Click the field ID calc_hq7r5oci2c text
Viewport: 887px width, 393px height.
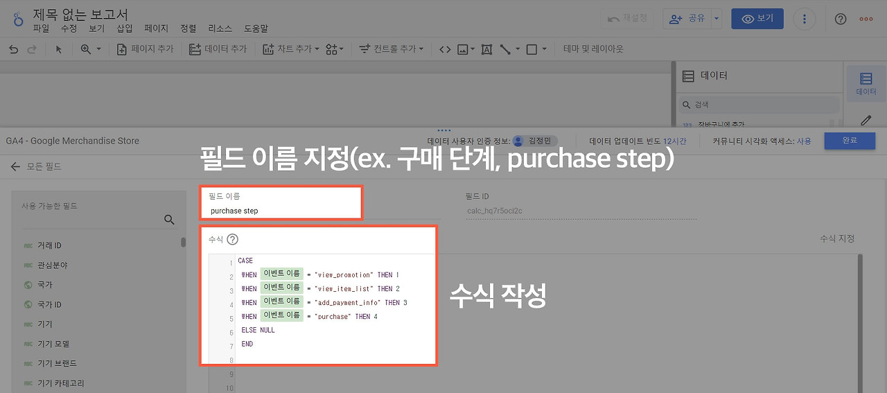pyautogui.click(x=495, y=211)
